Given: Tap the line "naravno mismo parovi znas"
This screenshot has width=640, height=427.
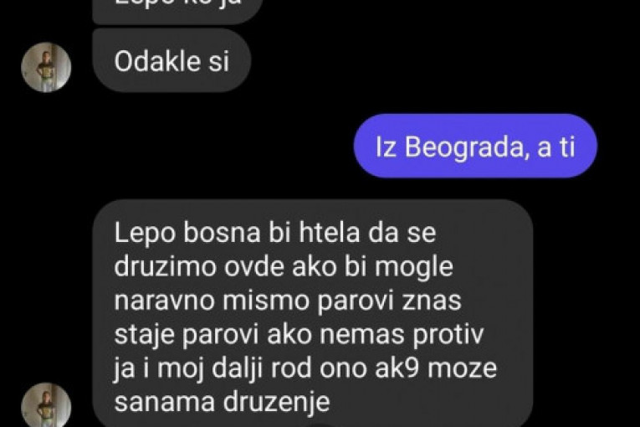Looking at the screenshot, I should (288, 301).
